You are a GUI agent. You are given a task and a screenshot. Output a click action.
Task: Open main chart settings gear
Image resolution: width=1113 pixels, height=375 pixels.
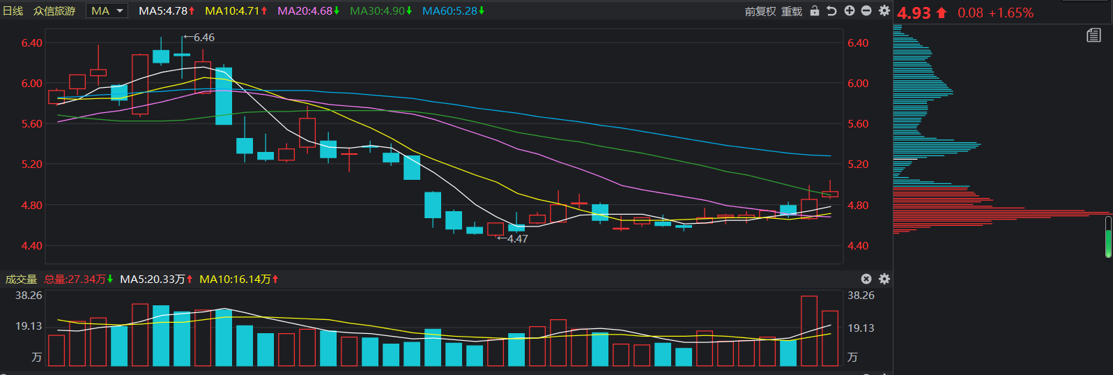click(x=884, y=11)
